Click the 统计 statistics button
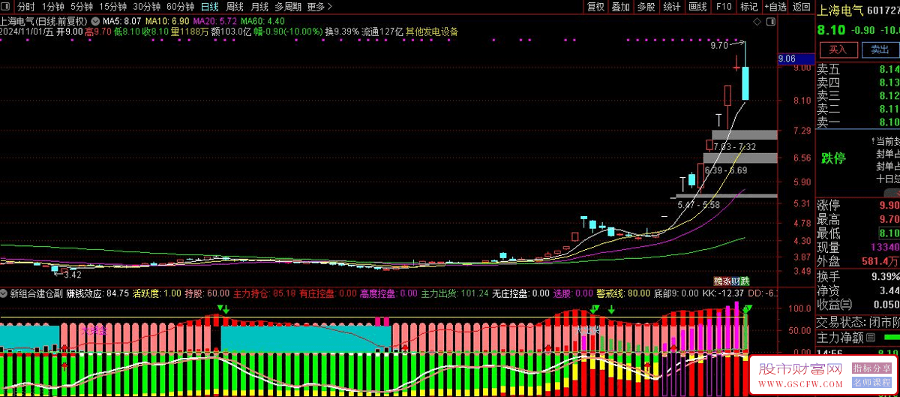This screenshot has width=900, height=397. [x=672, y=7]
